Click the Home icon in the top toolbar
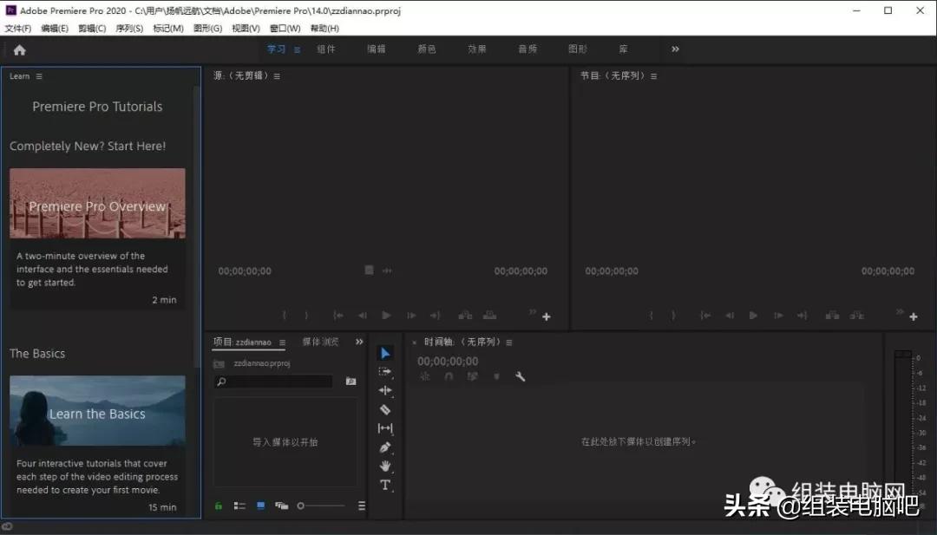The width and height of the screenshot is (937, 535). point(19,49)
